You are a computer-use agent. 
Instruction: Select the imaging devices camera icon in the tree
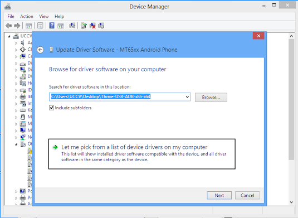pyautogui.click(x=23, y=104)
